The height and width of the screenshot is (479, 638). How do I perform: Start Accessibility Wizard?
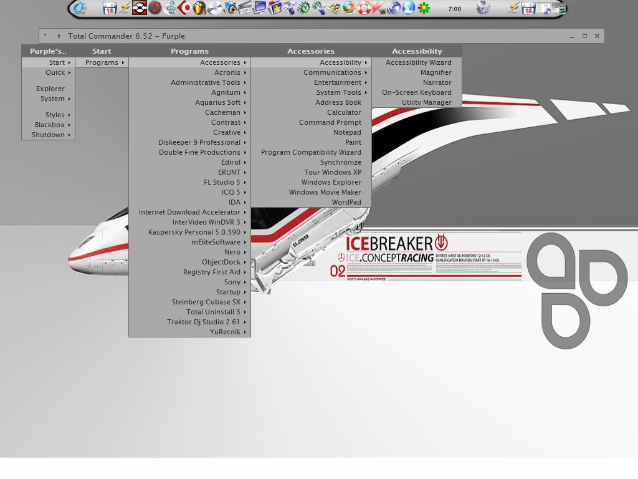417,63
